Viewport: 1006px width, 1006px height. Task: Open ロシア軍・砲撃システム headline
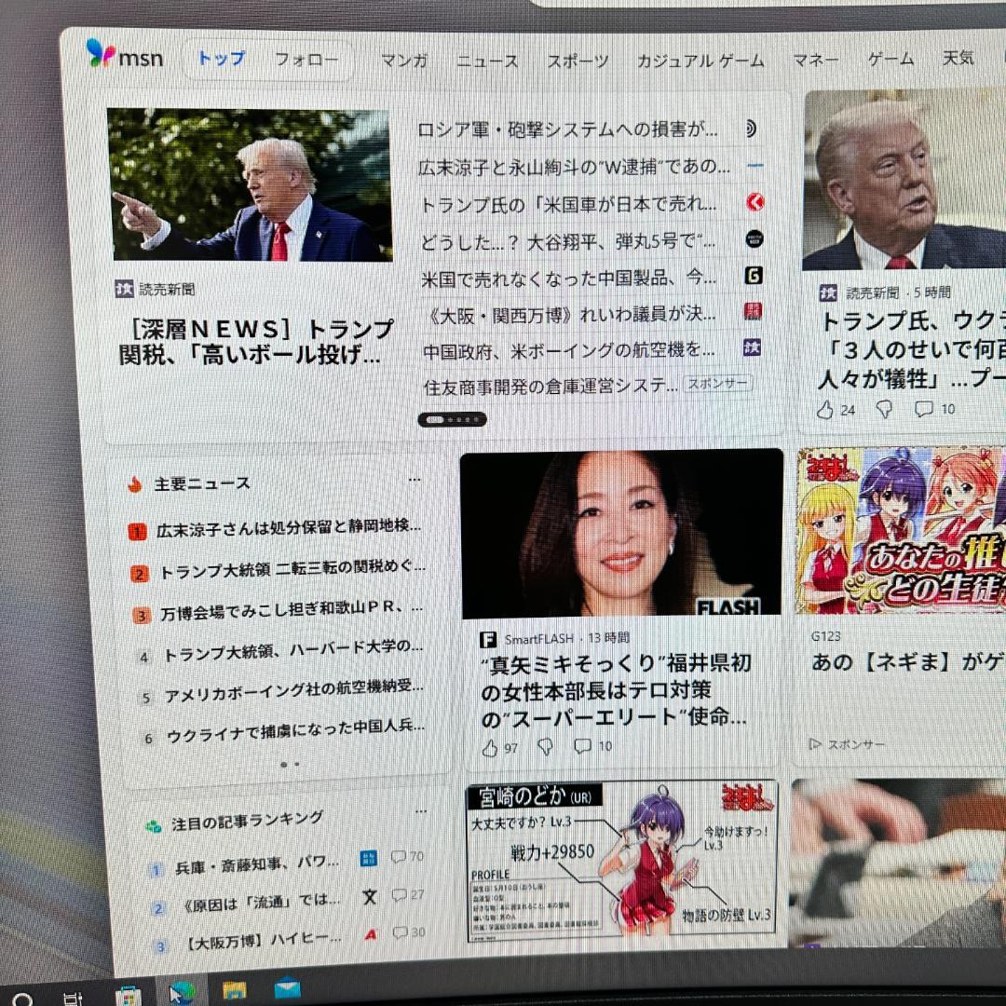point(567,129)
